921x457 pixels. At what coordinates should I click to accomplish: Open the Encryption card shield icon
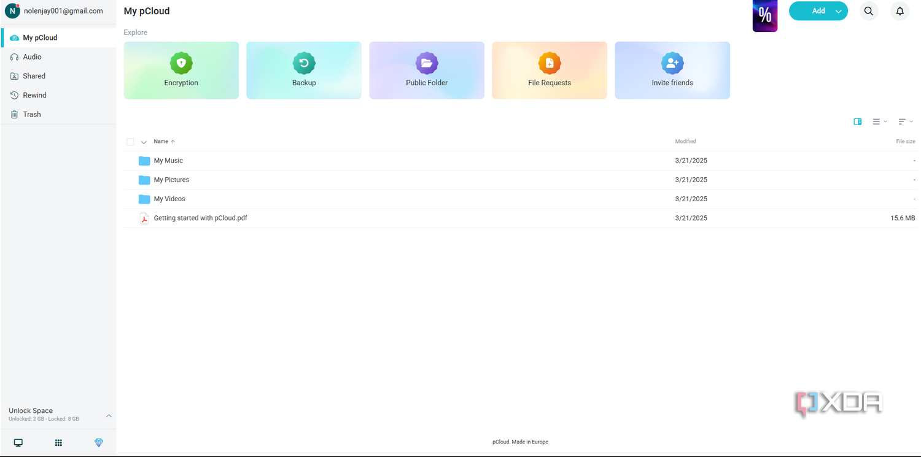coord(181,63)
